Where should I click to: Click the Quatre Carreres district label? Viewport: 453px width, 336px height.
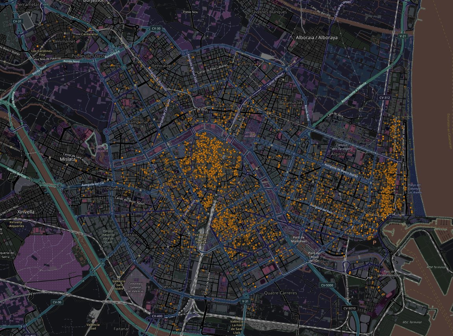pyautogui.click(x=281, y=293)
